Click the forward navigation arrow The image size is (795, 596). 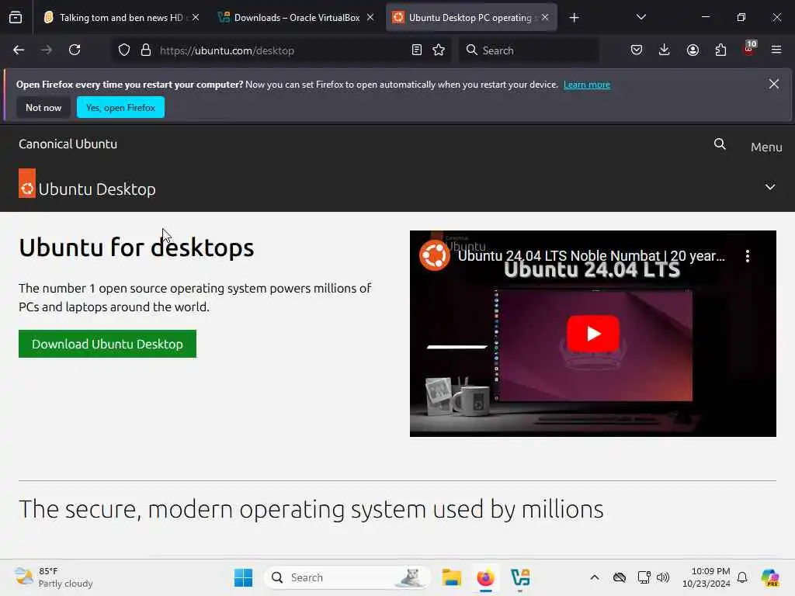(x=47, y=50)
